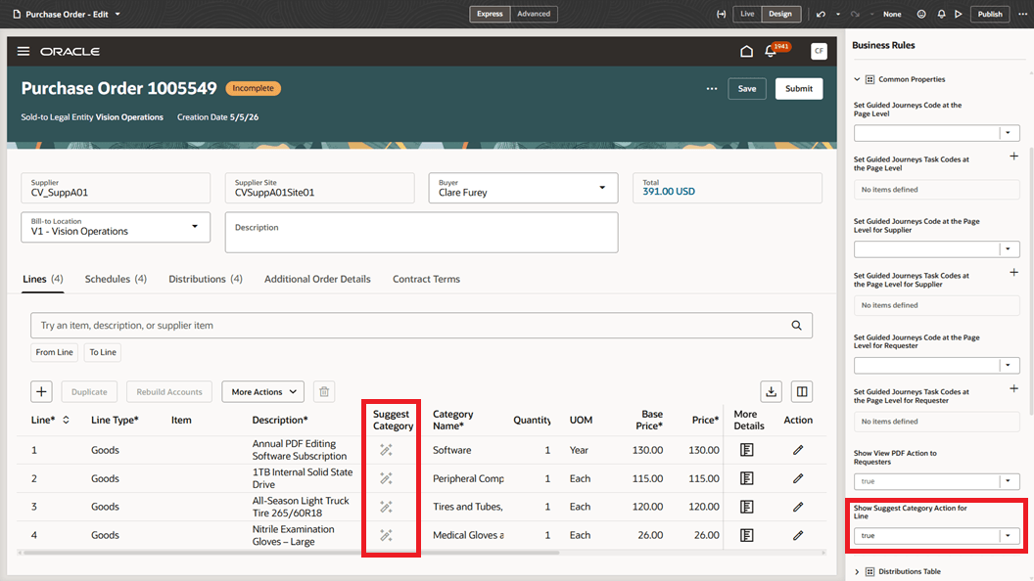Go to the Oracle home icon

click(x=746, y=52)
